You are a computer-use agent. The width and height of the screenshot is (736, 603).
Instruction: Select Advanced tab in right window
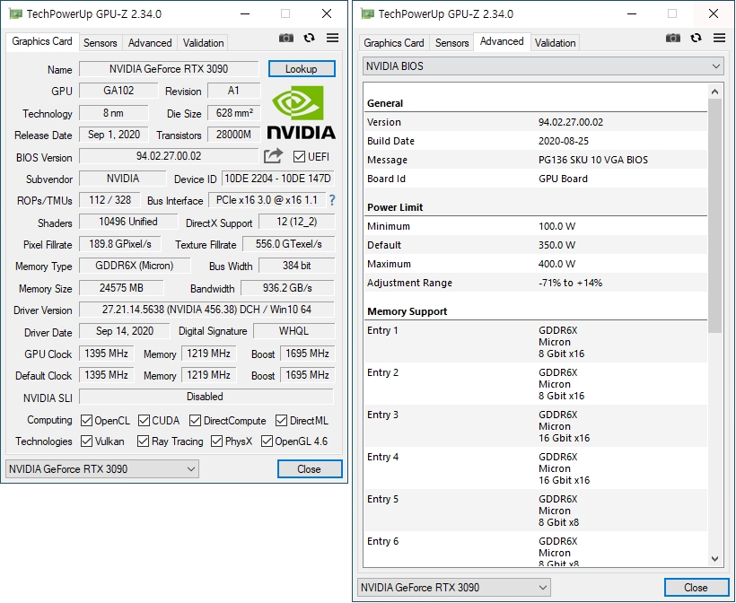(502, 41)
